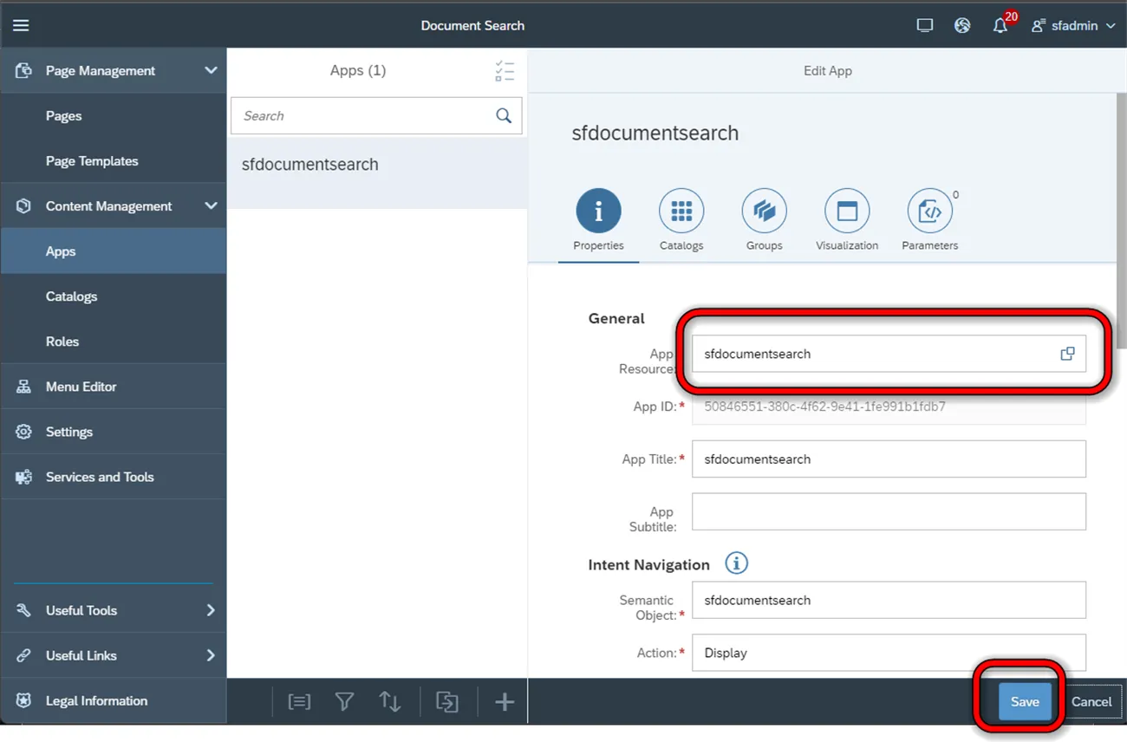The height and width of the screenshot is (742, 1127).
Task: Click the group-by list icon in footer
Action: pyautogui.click(x=299, y=701)
